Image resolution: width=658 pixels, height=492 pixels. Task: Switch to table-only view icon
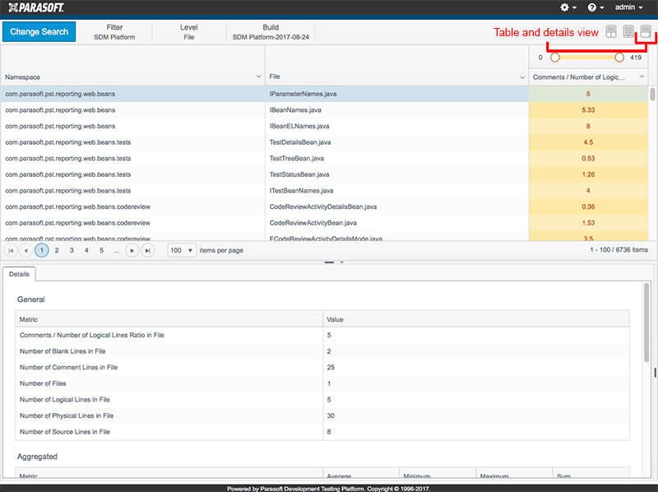611,31
